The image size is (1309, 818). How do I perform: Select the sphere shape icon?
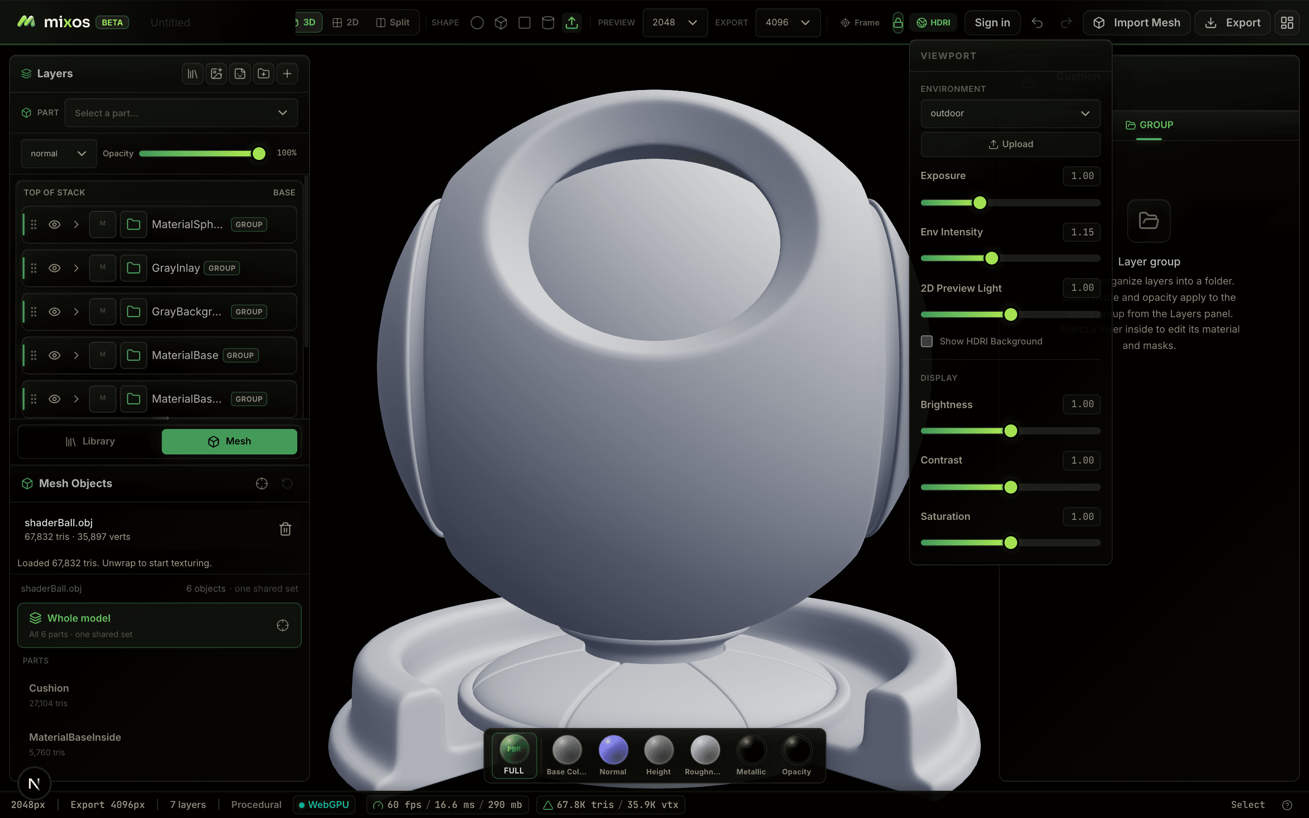coord(476,23)
